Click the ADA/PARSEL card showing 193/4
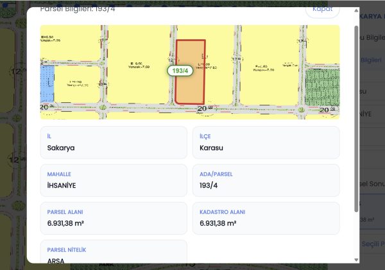 click(266, 180)
